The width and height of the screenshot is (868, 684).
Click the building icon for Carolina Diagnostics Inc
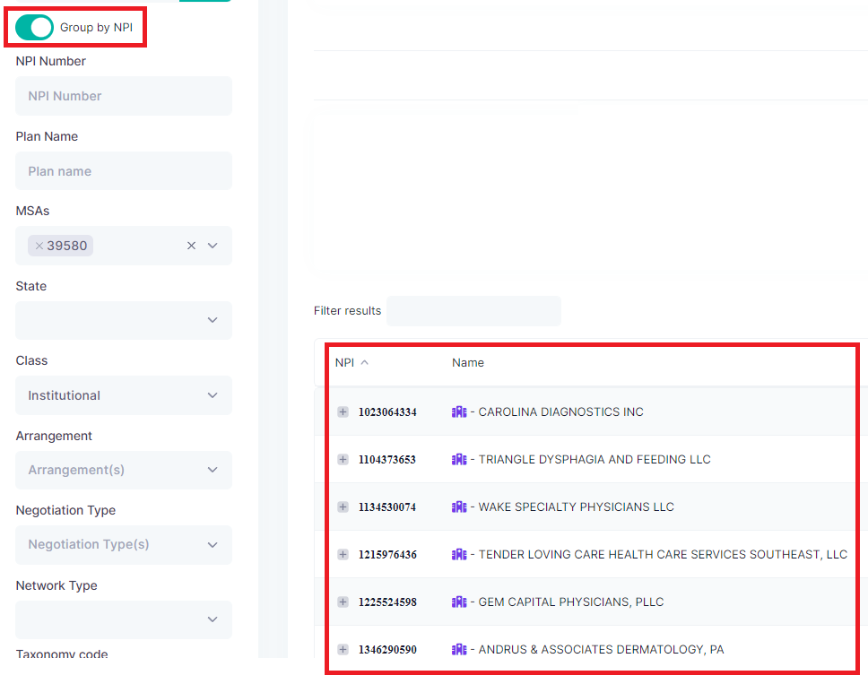(459, 411)
